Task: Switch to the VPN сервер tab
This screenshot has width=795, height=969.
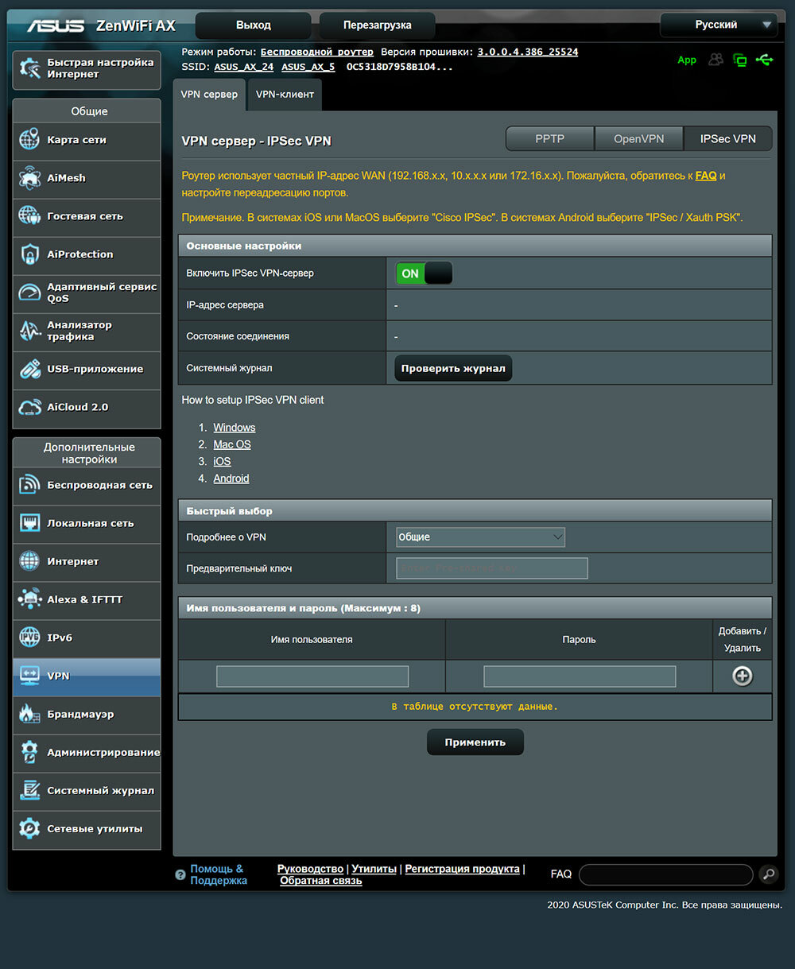Action: coord(209,95)
